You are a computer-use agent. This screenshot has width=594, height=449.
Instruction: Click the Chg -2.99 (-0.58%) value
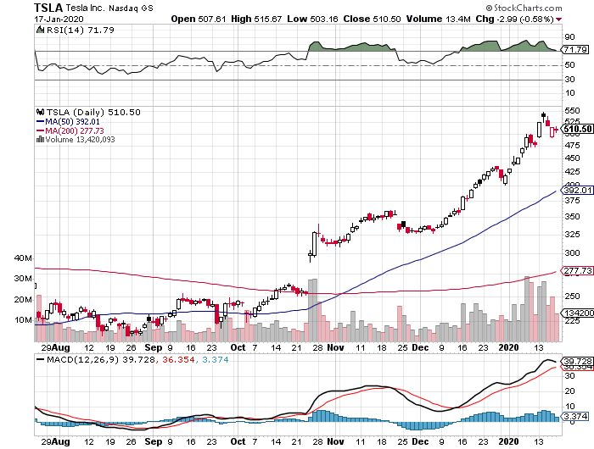pos(515,19)
